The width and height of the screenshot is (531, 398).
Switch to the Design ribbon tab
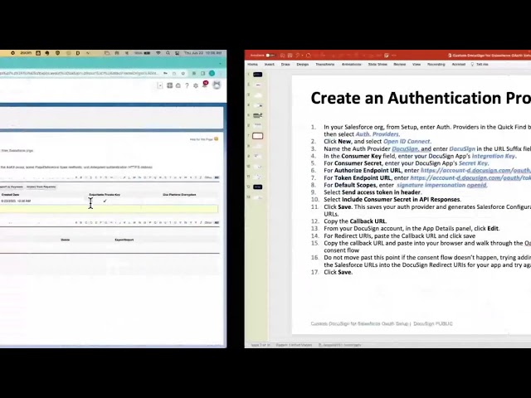[302, 65]
